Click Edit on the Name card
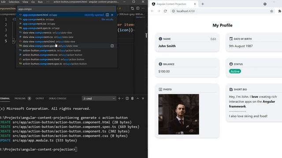 tap(213, 39)
